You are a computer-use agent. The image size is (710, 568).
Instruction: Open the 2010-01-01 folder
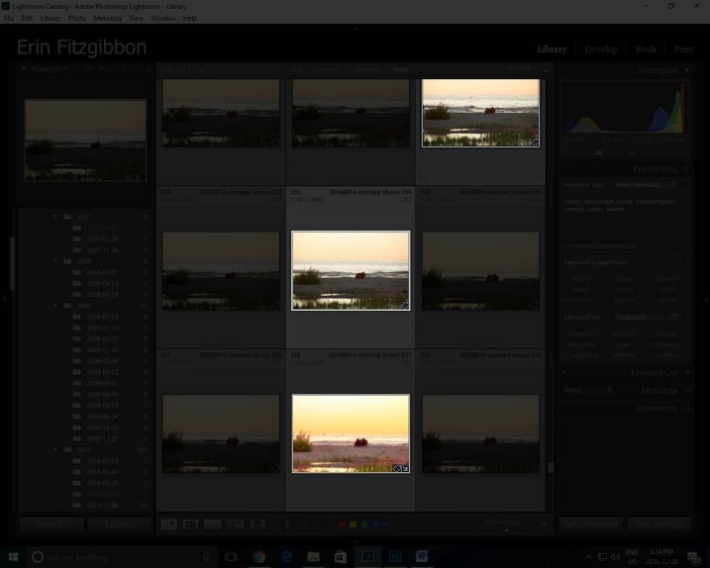point(102,461)
